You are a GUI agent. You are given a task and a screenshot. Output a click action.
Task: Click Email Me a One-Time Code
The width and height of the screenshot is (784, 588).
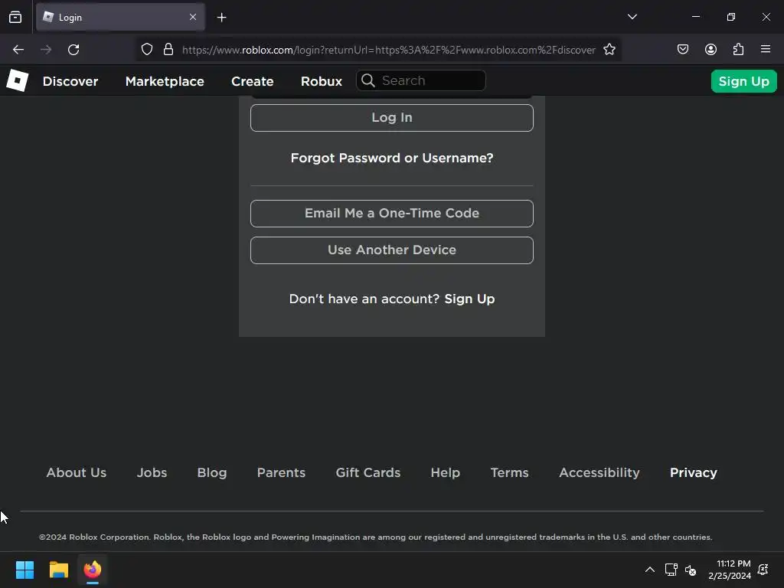(392, 214)
